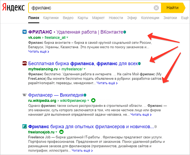Click the myfreelancing.ru domain link
This screenshot has width=190, height=155.
(43, 69)
